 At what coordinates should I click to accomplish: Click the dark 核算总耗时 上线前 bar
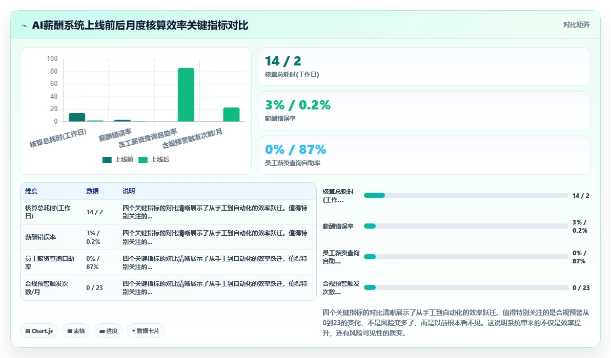[x=77, y=118]
